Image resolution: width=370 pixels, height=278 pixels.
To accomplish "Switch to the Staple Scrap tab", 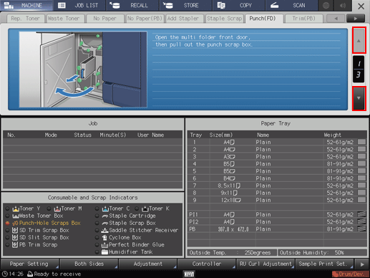I will (224, 19).
